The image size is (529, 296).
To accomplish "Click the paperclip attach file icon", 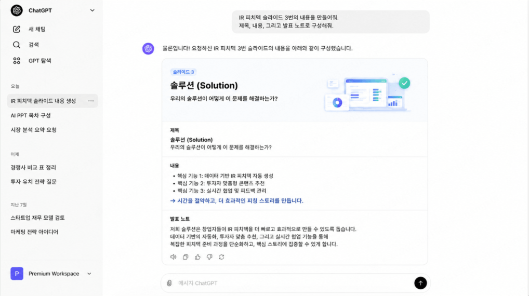I will pos(169,283).
